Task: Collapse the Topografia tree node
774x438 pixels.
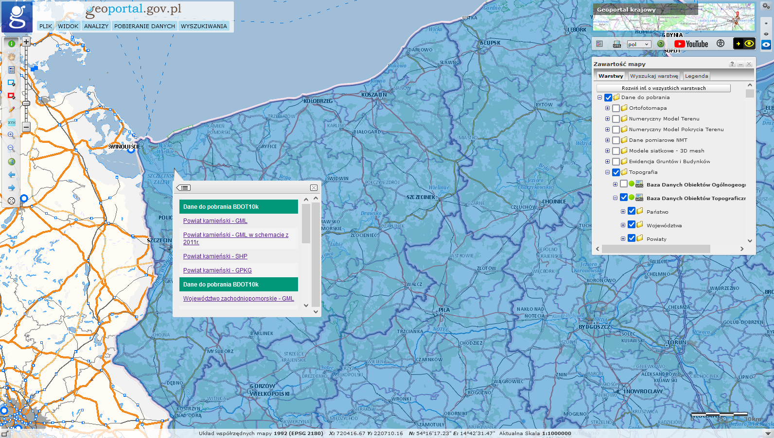Action: pyautogui.click(x=607, y=172)
